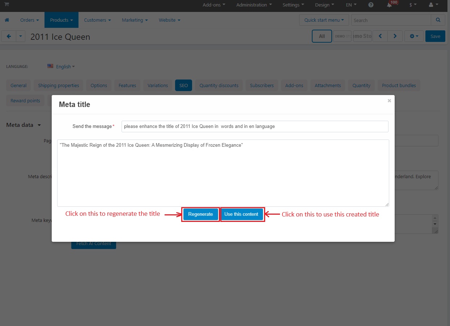Switch to Shipping properties tab
The height and width of the screenshot is (326, 450).
click(x=59, y=86)
